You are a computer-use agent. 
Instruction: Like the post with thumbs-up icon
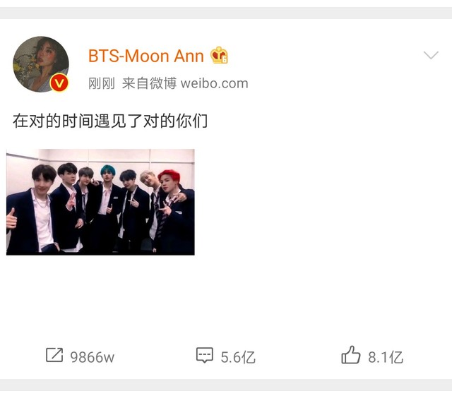click(x=350, y=355)
